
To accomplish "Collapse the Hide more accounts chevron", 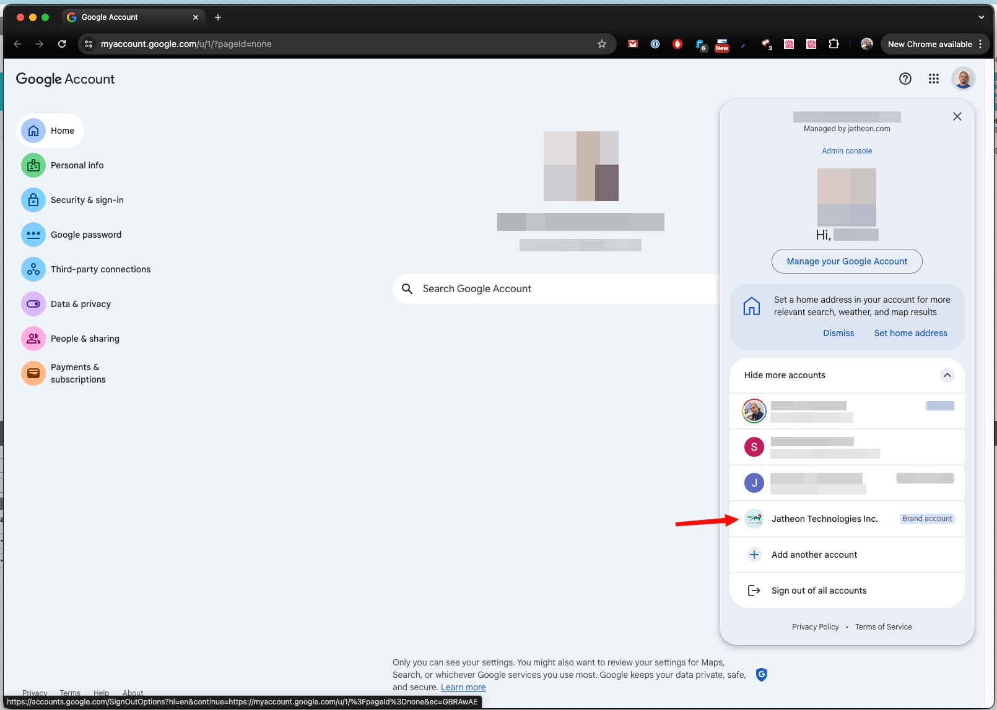I will coord(947,375).
